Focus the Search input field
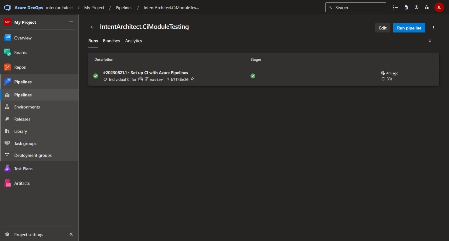 356,7
